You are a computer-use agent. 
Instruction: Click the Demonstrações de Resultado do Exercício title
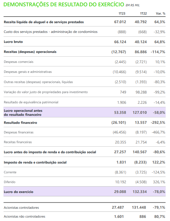64,5
